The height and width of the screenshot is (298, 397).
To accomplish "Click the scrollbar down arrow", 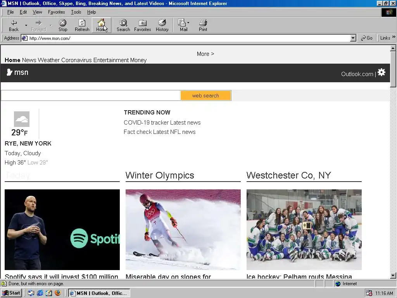I will point(393,275).
